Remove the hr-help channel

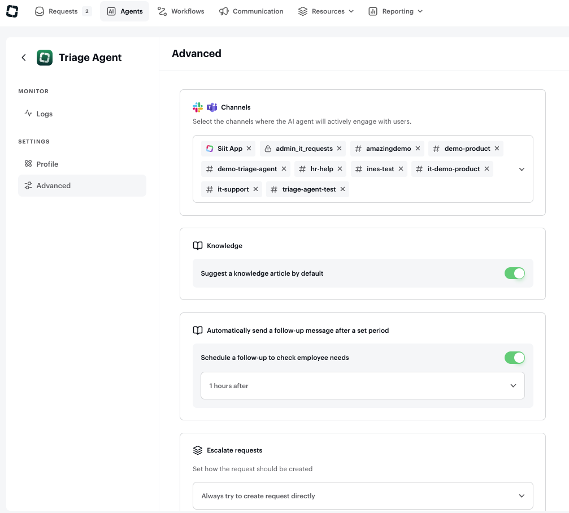click(340, 169)
